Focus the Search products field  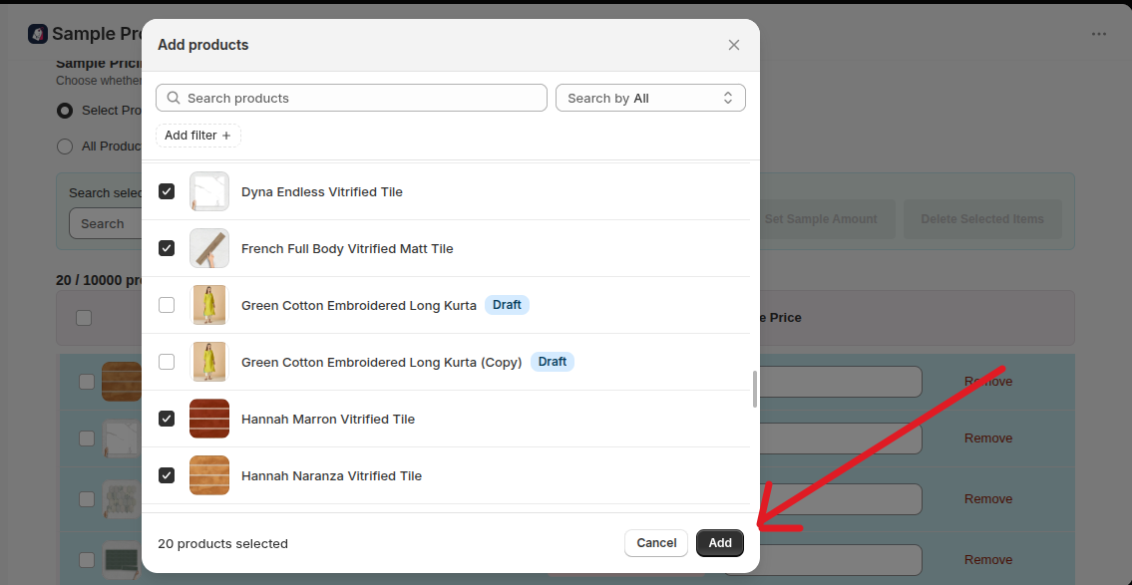pos(352,98)
